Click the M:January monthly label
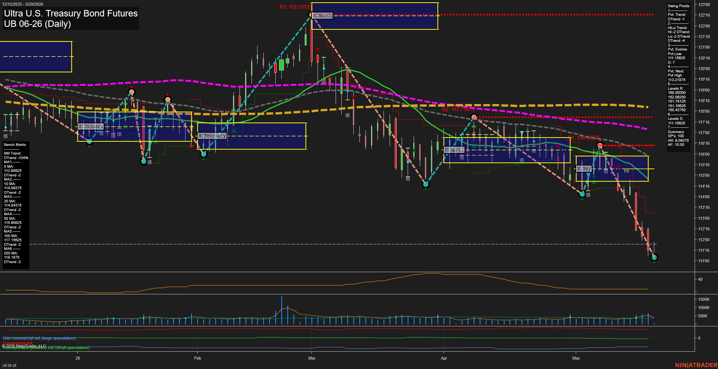Screen dimensions: 718x369 click(x=91, y=126)
